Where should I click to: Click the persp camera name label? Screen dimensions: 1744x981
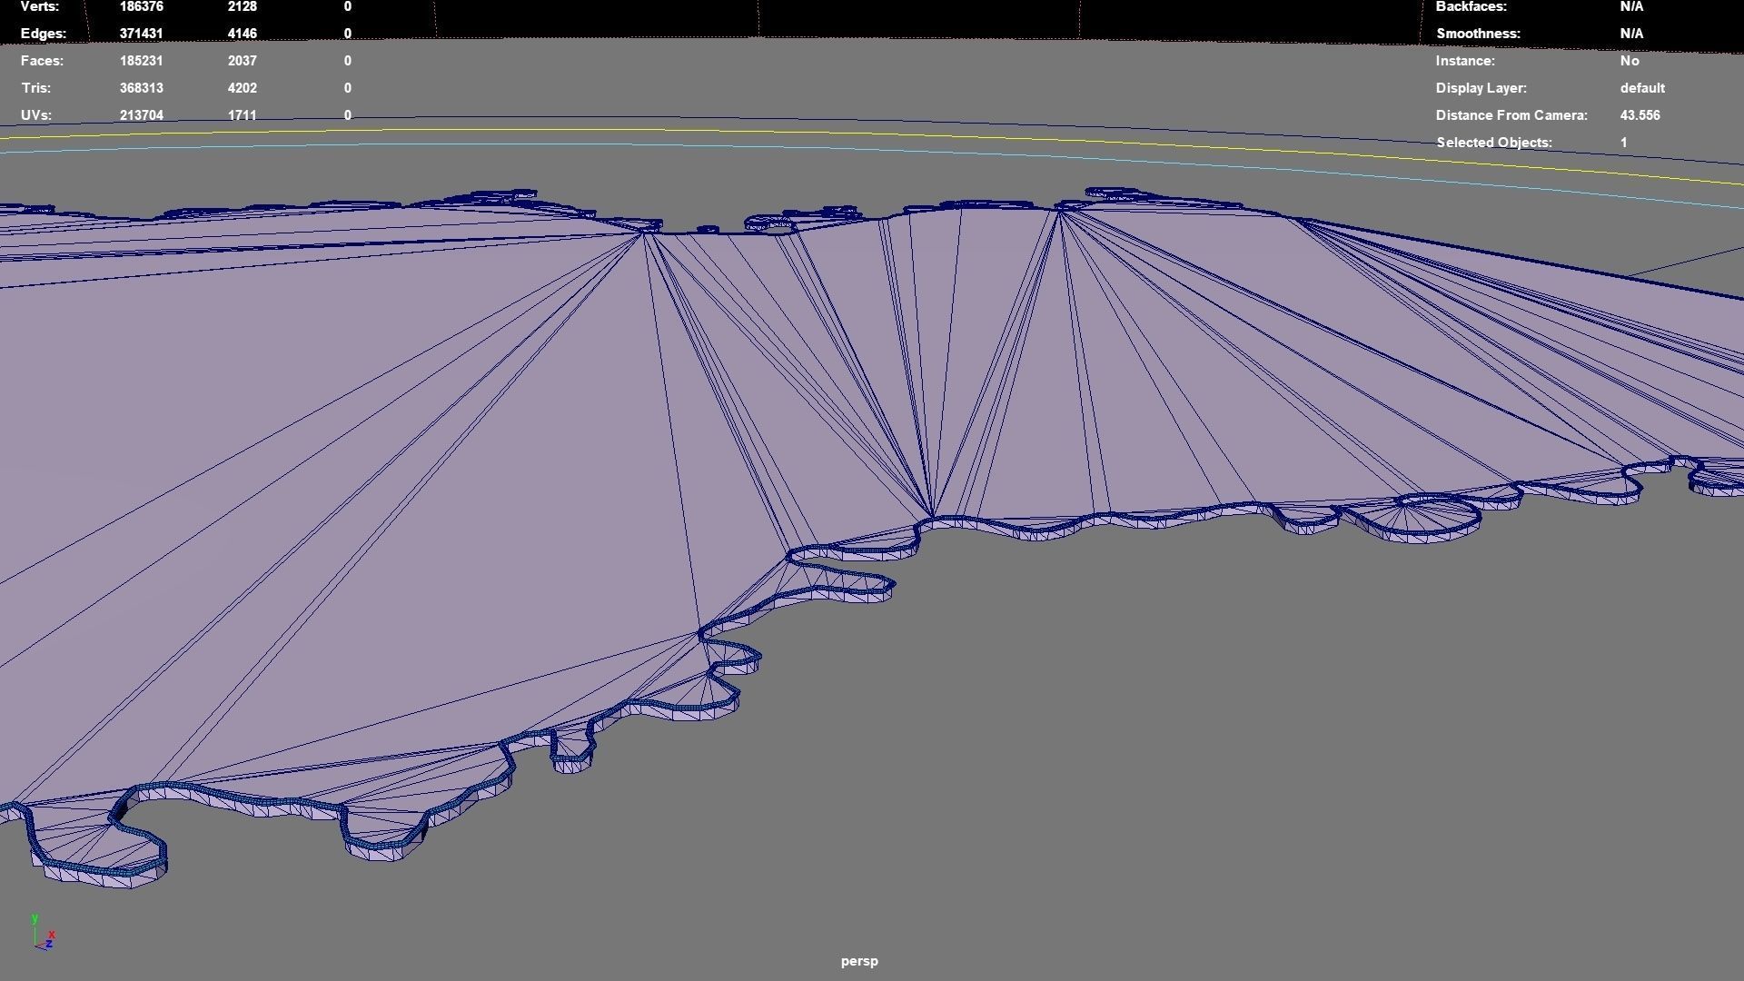[x=859, y=961]
